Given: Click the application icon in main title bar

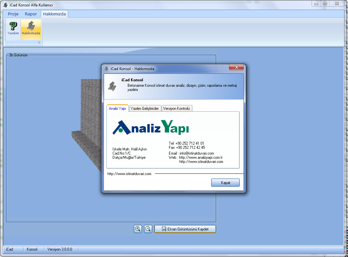Looking at the screenshot, I should point(5,5).
